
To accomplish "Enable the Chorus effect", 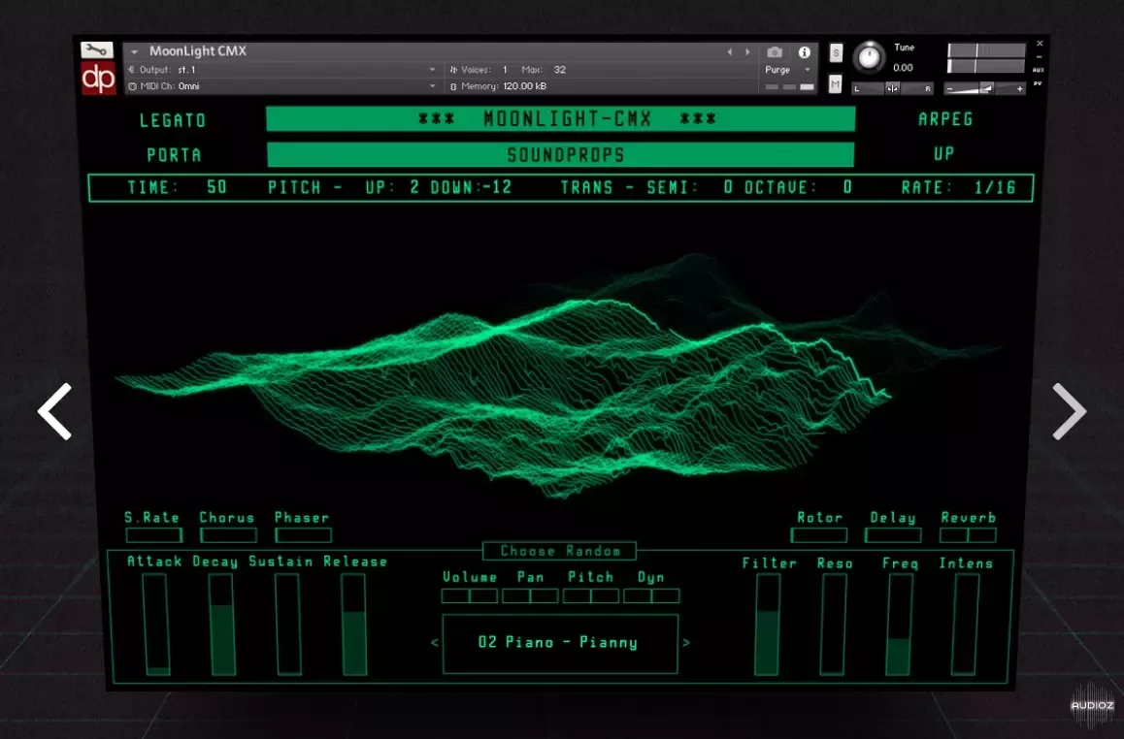I will [x=227, y=533].
